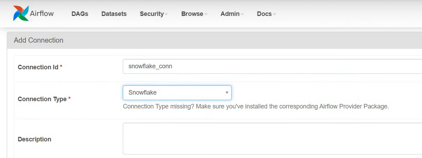The image size is (422, 158).
Task: Click the caret arrow beside Security
Action: 166,15
